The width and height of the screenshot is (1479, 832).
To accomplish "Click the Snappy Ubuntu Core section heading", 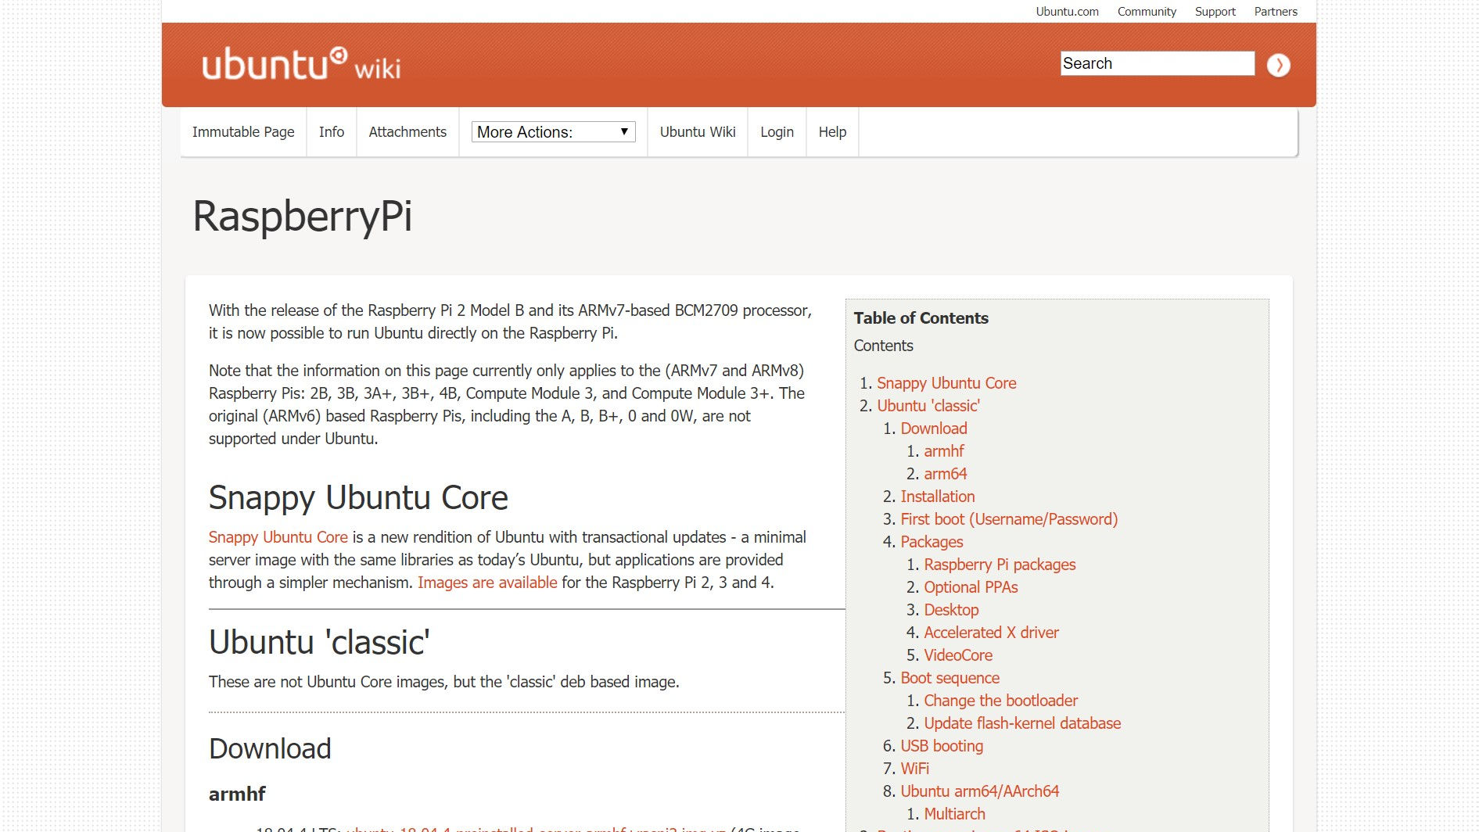I will coord(358,498).
